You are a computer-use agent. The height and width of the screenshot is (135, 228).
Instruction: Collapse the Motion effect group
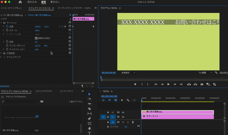1,23
